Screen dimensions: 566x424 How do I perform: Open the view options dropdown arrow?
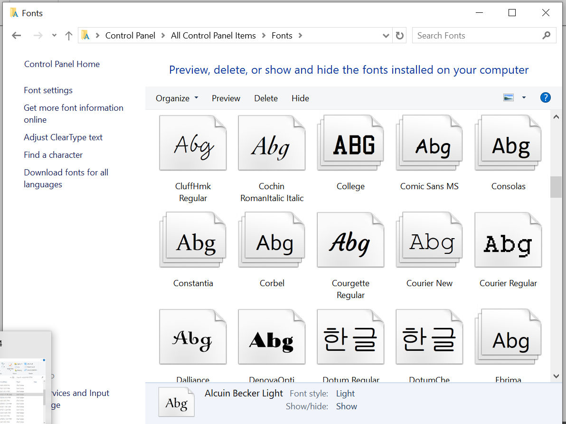[x=524, y=97]
